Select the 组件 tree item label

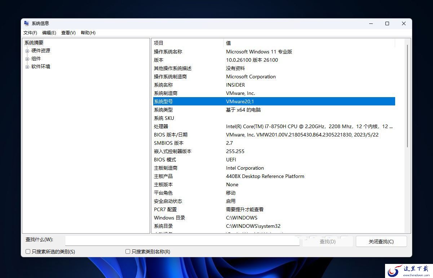point(36,59)
